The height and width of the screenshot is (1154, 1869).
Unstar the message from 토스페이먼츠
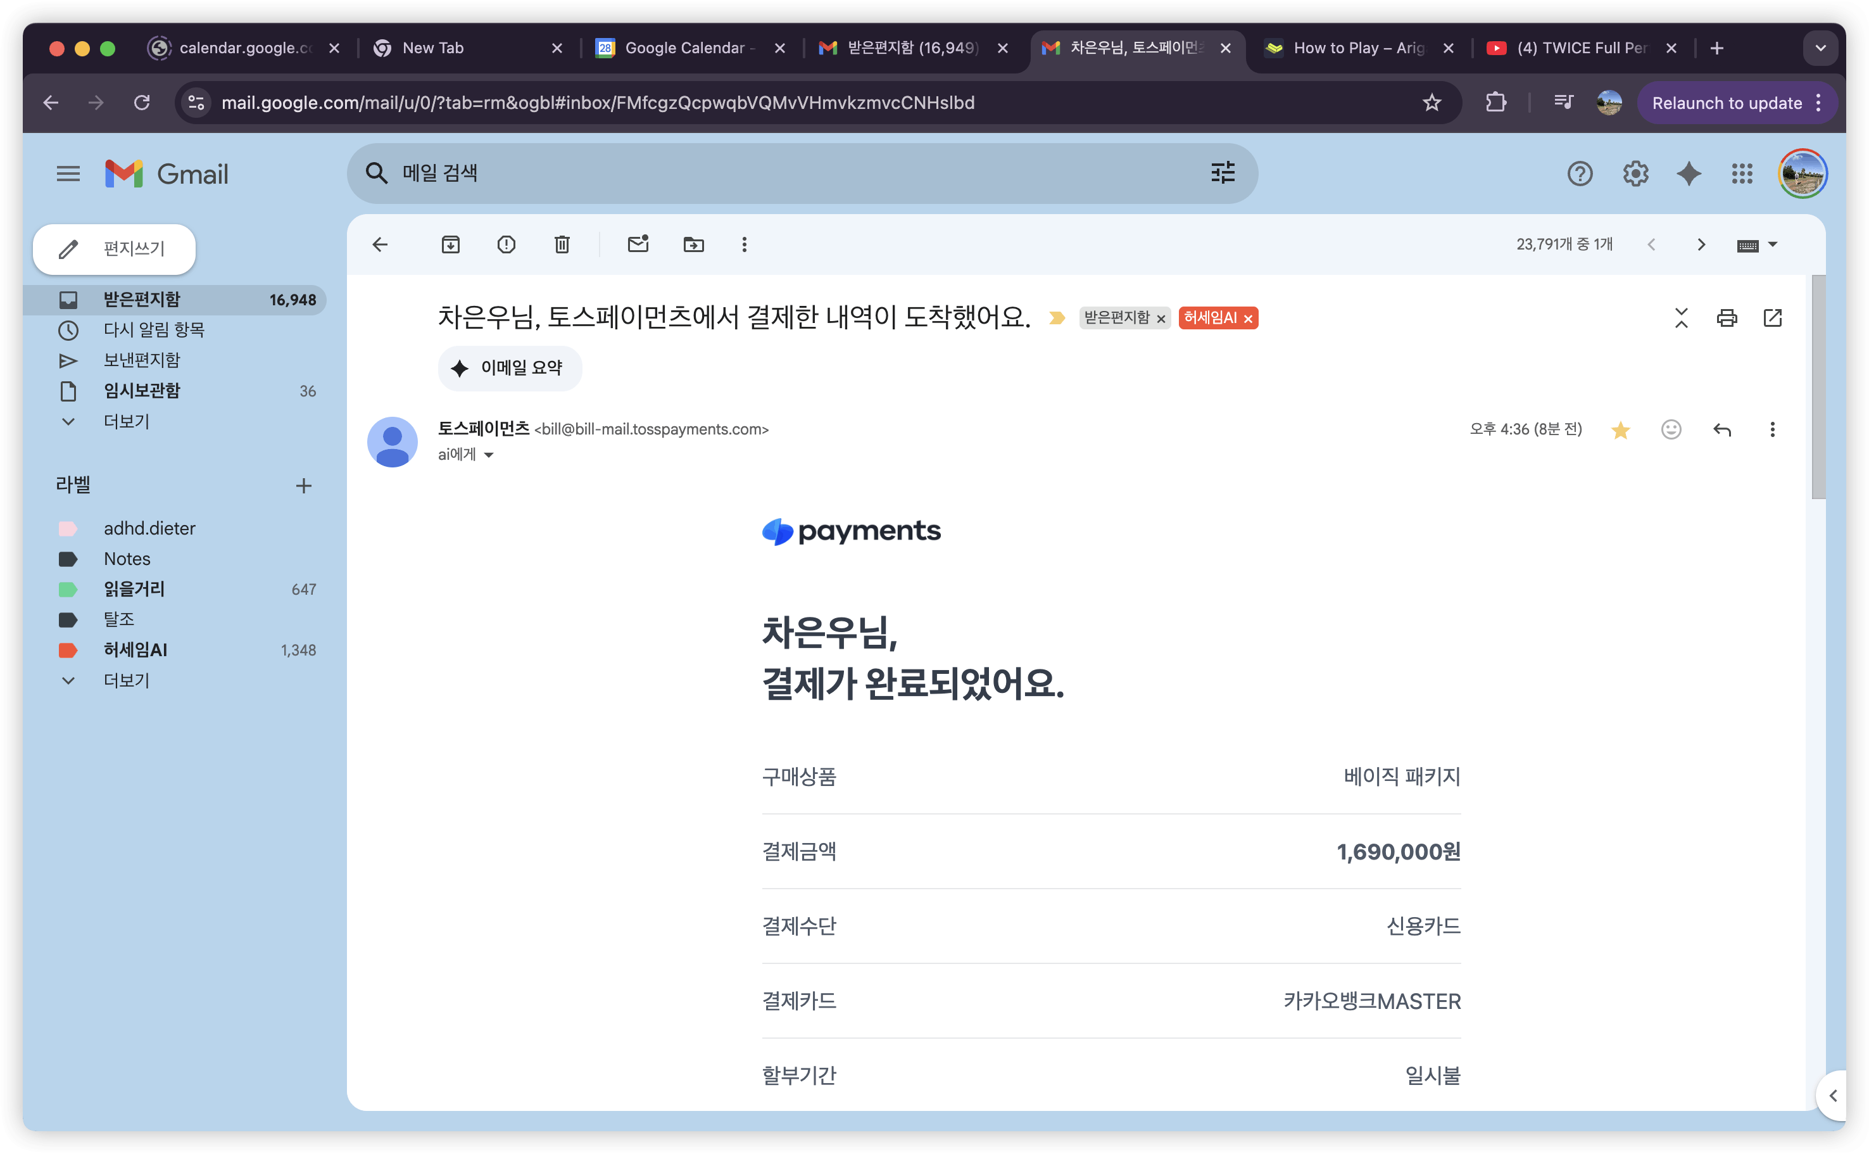[1620, 431]
